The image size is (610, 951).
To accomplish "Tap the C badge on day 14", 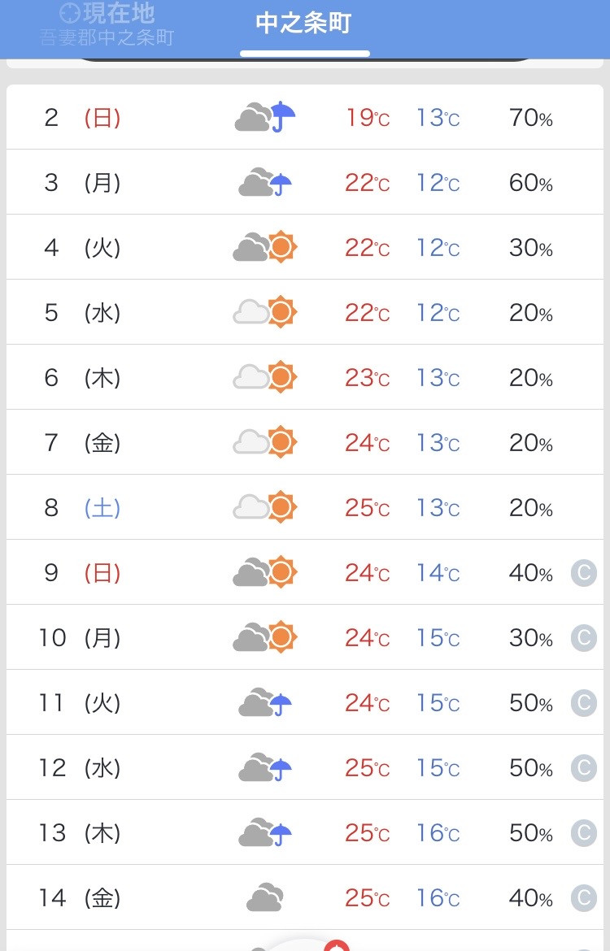I will coord(584,897).
